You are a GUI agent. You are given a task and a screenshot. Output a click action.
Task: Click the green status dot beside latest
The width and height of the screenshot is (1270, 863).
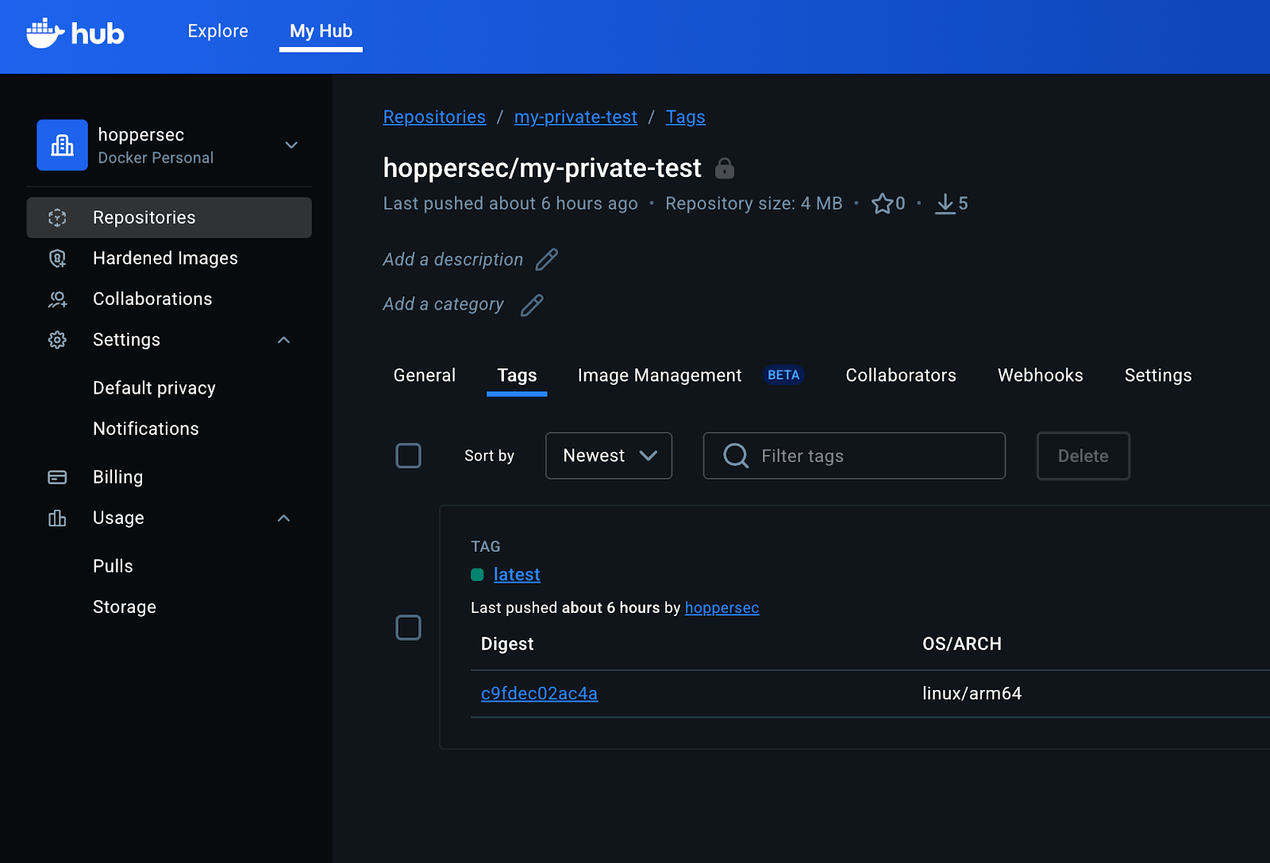point(477,575)
